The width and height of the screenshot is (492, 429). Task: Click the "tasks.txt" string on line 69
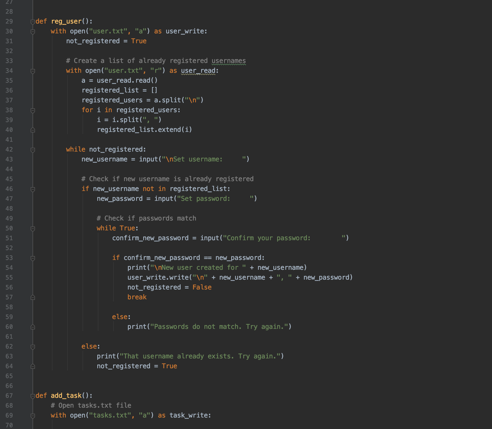click(110, 415)
